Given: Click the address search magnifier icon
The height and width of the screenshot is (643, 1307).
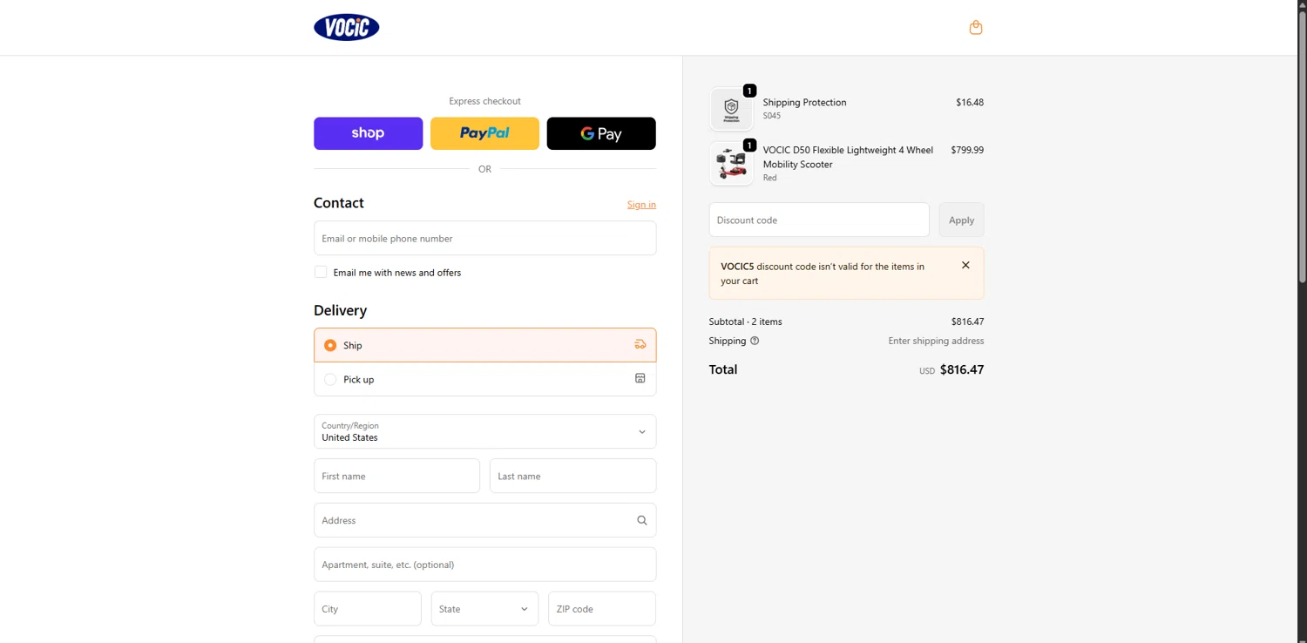Looking at the screenshot, I should (x=642, y=520).
